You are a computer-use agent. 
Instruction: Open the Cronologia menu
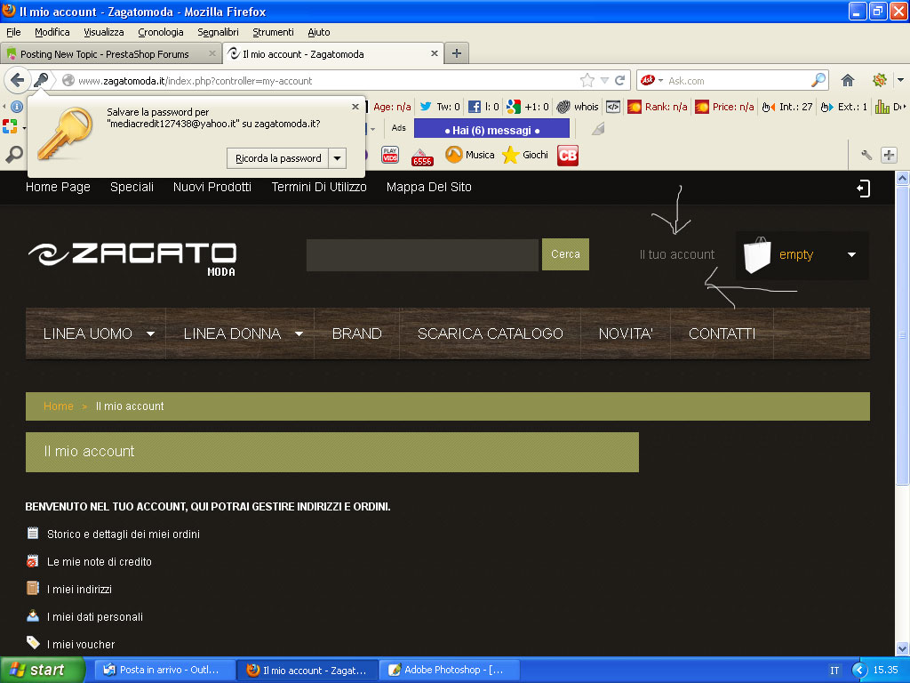[x=161, y=33]
